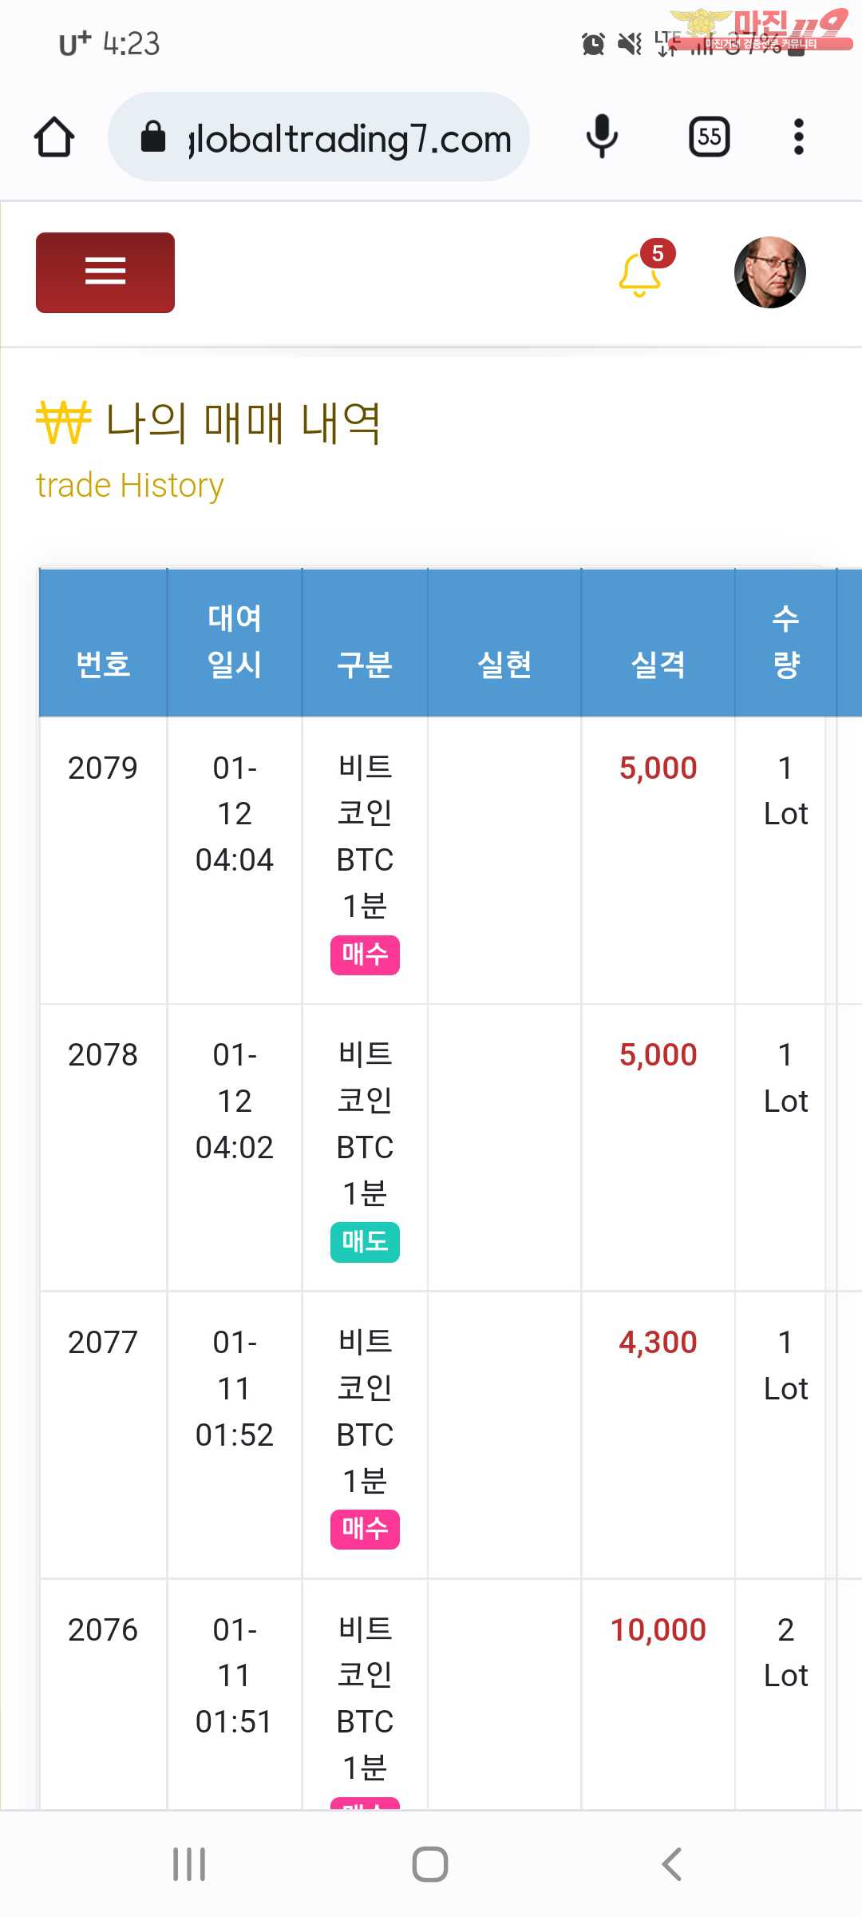Click the 실격 column header
Viewport: 862px width, 1917px height.
(x=658, y=664)
